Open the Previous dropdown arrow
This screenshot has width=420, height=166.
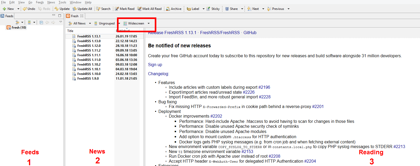click(288, 9)
